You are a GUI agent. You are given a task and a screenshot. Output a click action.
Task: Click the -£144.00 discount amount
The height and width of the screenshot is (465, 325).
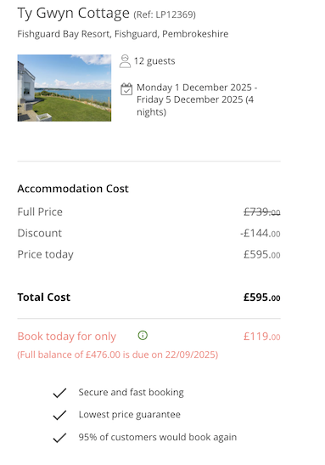click(261, 234)
